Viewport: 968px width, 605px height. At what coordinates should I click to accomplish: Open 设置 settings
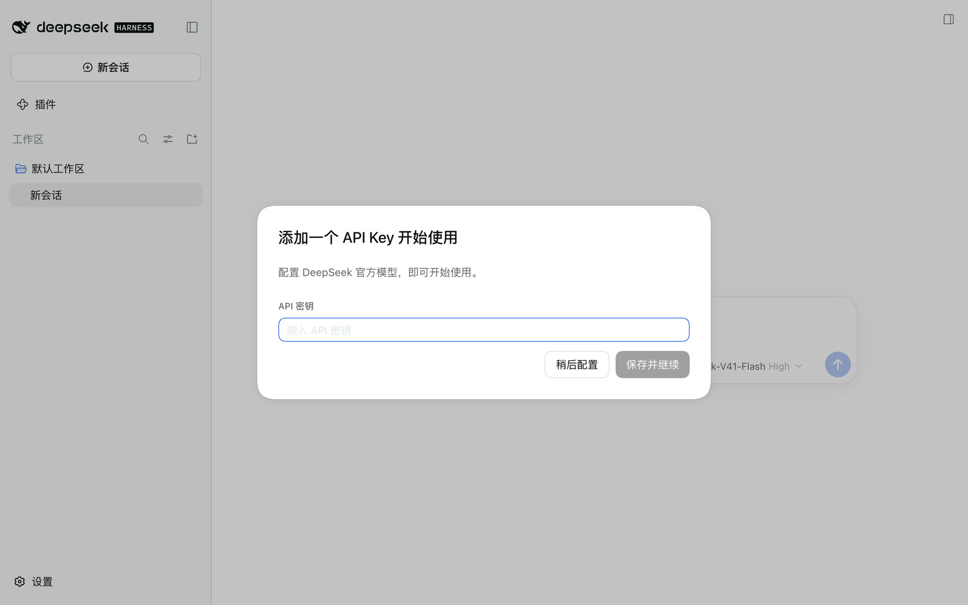coord(34,581)
